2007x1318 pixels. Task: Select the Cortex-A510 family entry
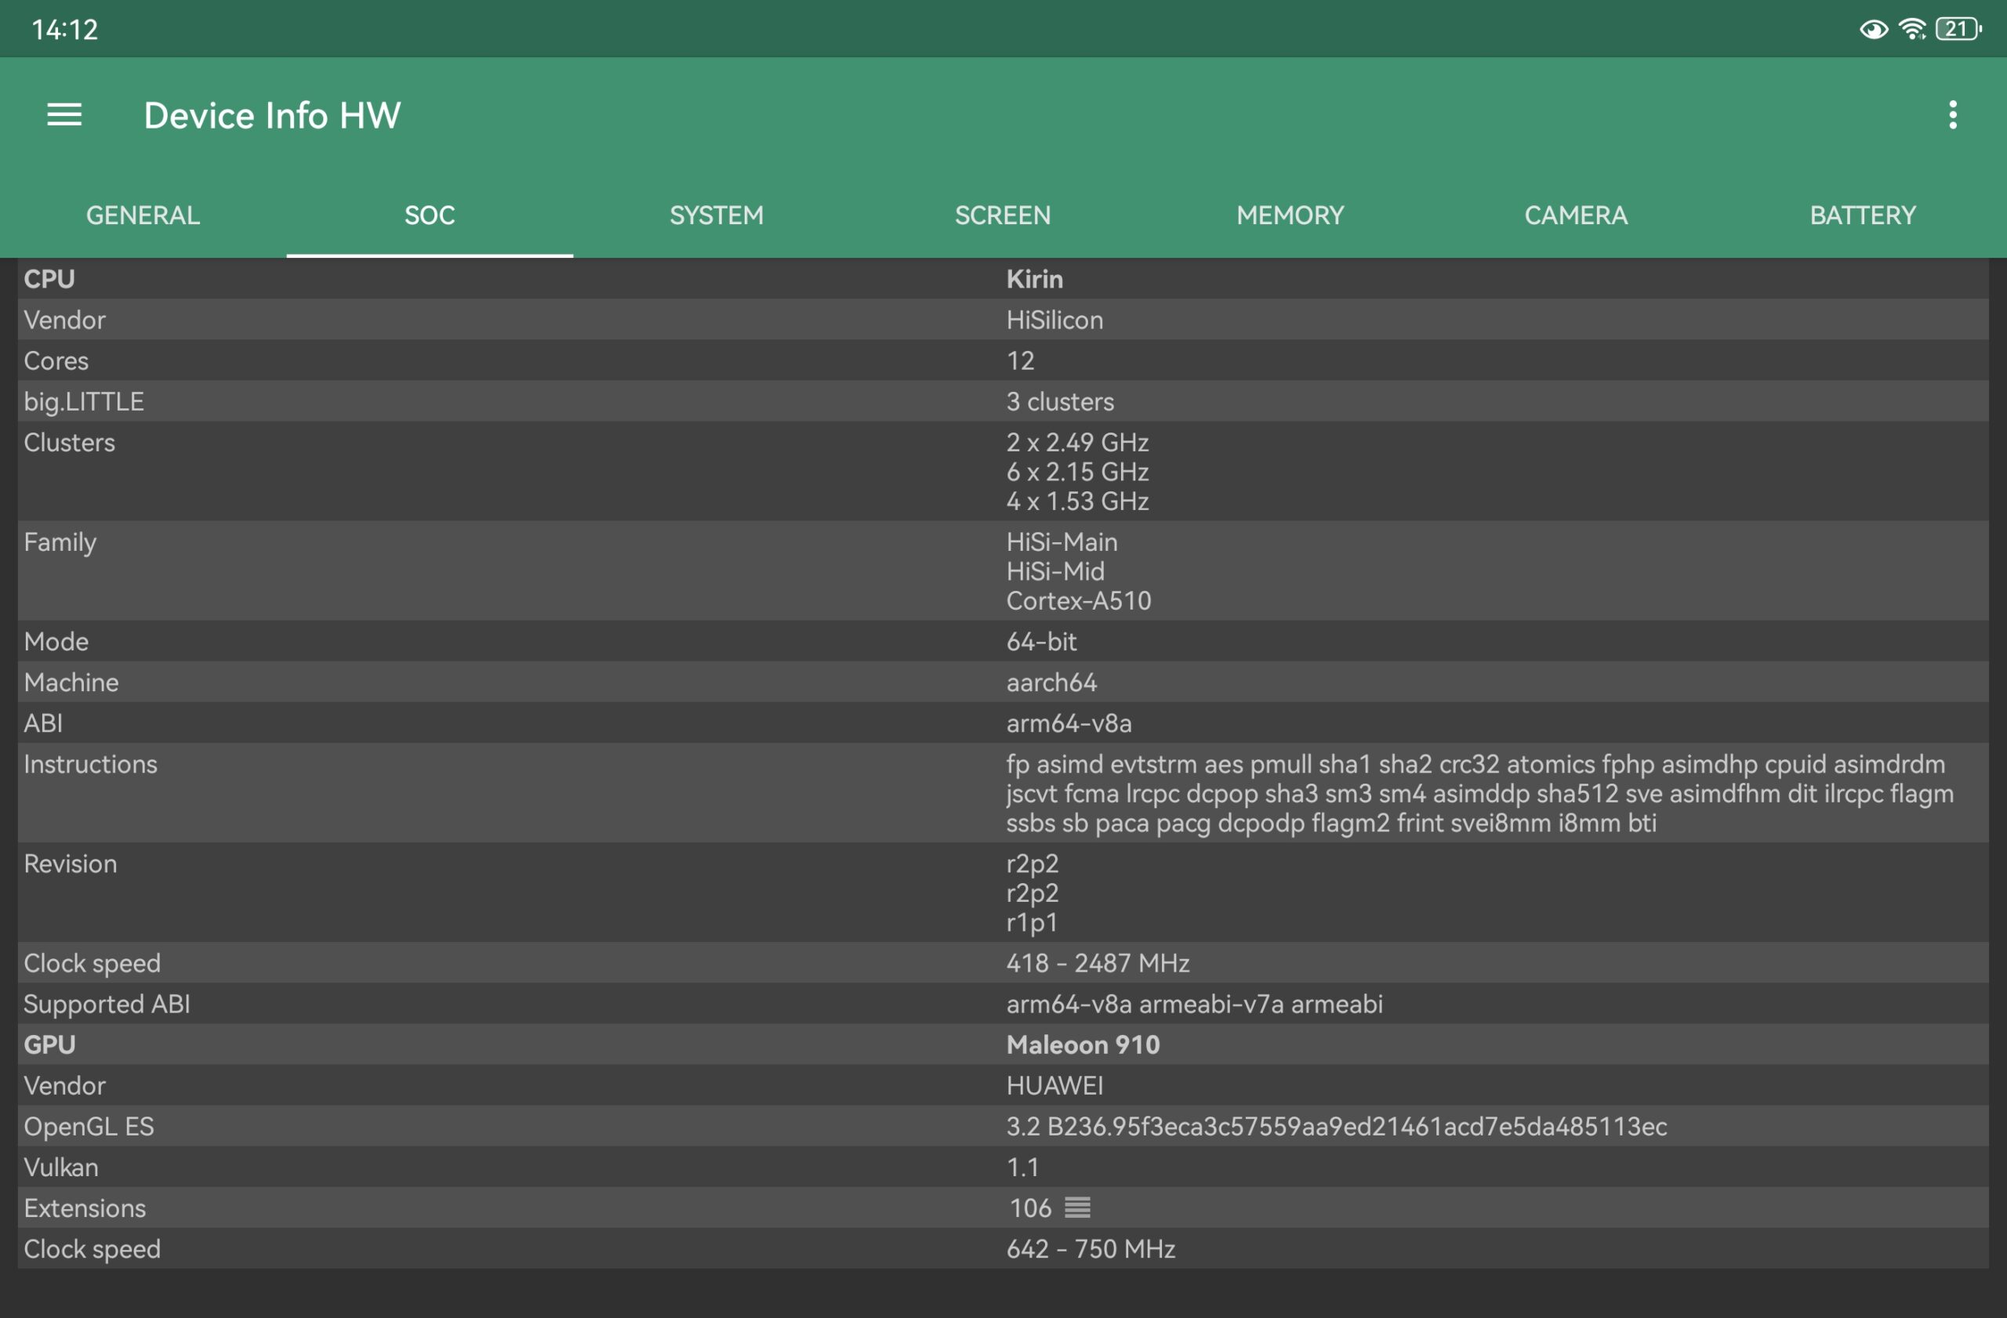pos(1079,601)
